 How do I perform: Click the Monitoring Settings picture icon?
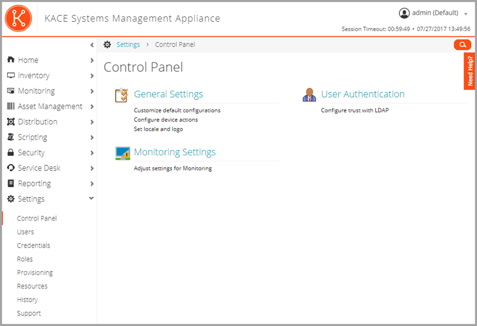click(122, 153)
